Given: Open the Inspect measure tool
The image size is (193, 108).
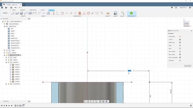Looking at the screenshot, I should coord(108,13).
